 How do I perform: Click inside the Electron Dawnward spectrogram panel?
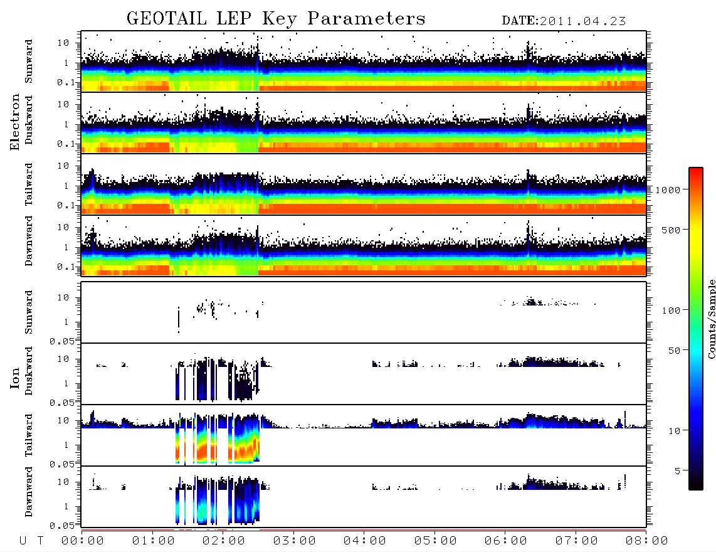(x=364, y=246)
